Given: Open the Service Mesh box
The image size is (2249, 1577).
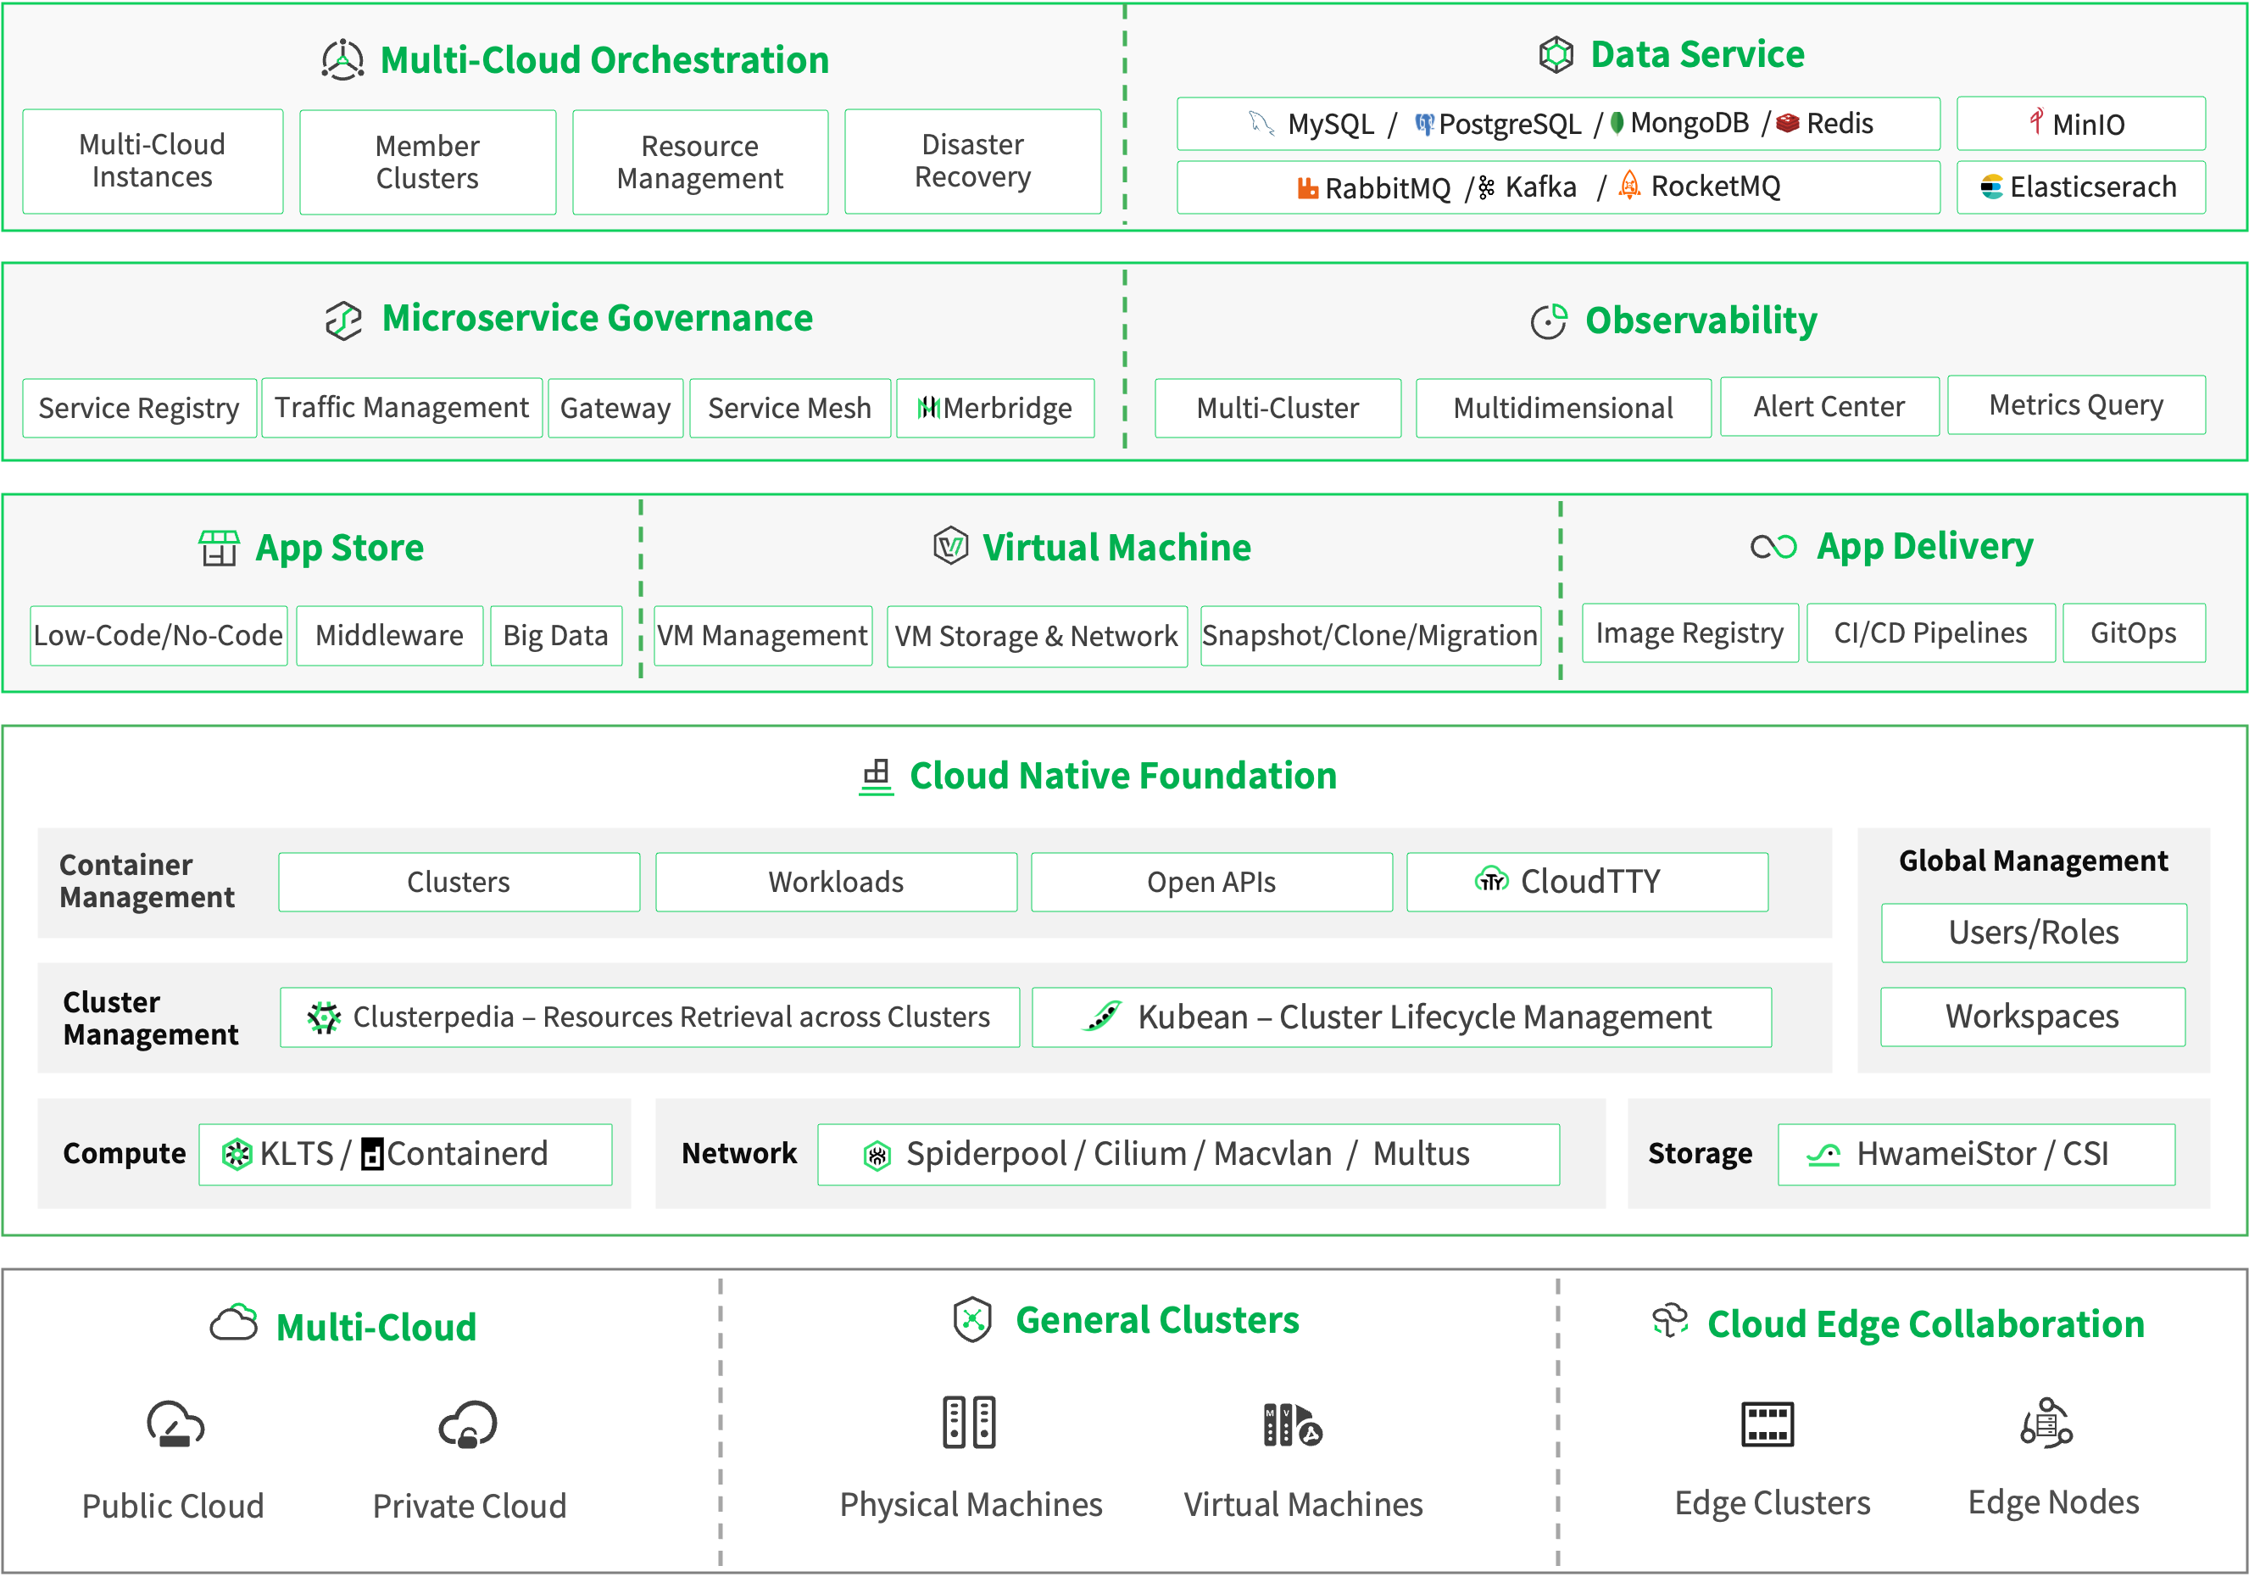Looking at the screenshot, I should [x=790, y=409].
